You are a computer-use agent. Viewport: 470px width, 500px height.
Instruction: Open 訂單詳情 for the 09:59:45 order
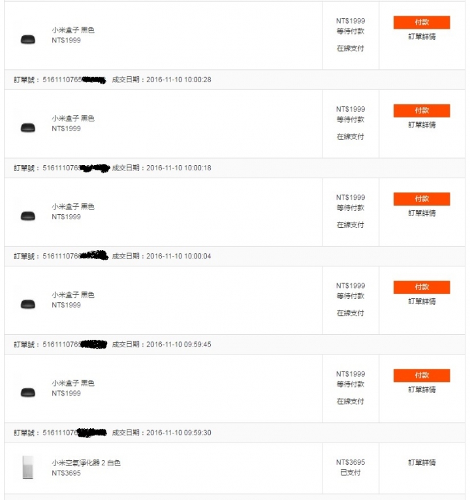(x=422, y=390)
